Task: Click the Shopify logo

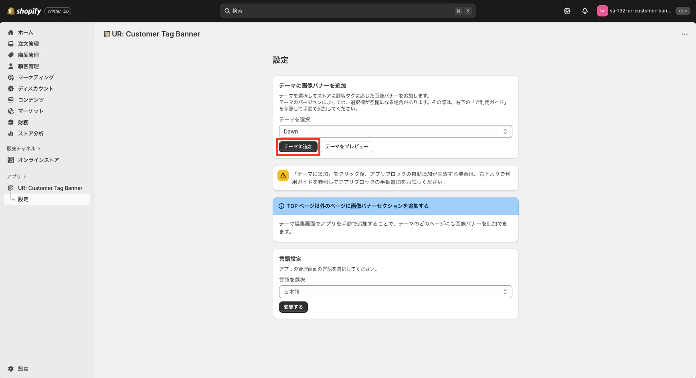Action: 24,11
